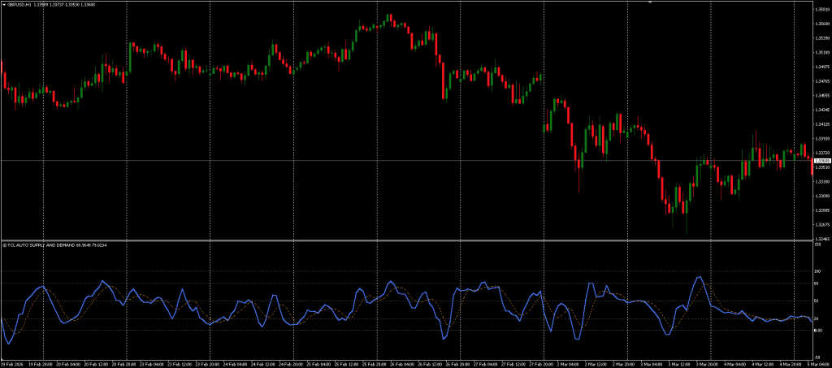Click the 0.00 level label on the indicator scale
Screen dimensions: 832x368
(818, 331)
